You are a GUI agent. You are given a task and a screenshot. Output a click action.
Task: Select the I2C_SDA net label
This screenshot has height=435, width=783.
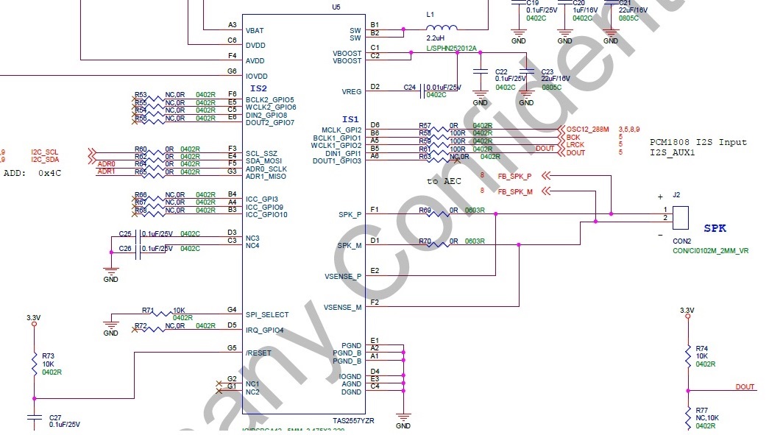pos(45,160)
